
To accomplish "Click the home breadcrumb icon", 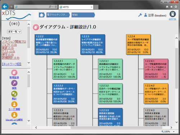I will pyautogui.click(x=41, y=15).
